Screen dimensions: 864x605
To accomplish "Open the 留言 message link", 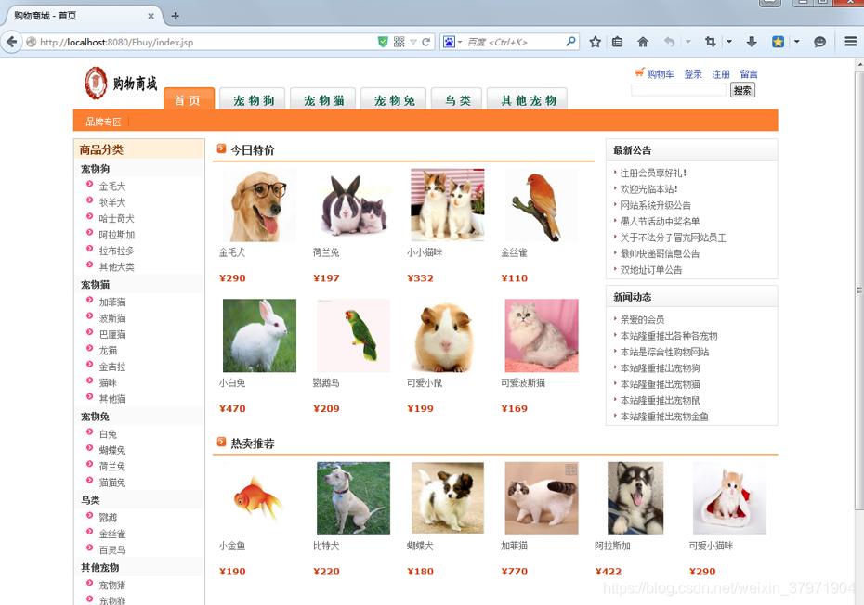I will click(x=748, y=73).
